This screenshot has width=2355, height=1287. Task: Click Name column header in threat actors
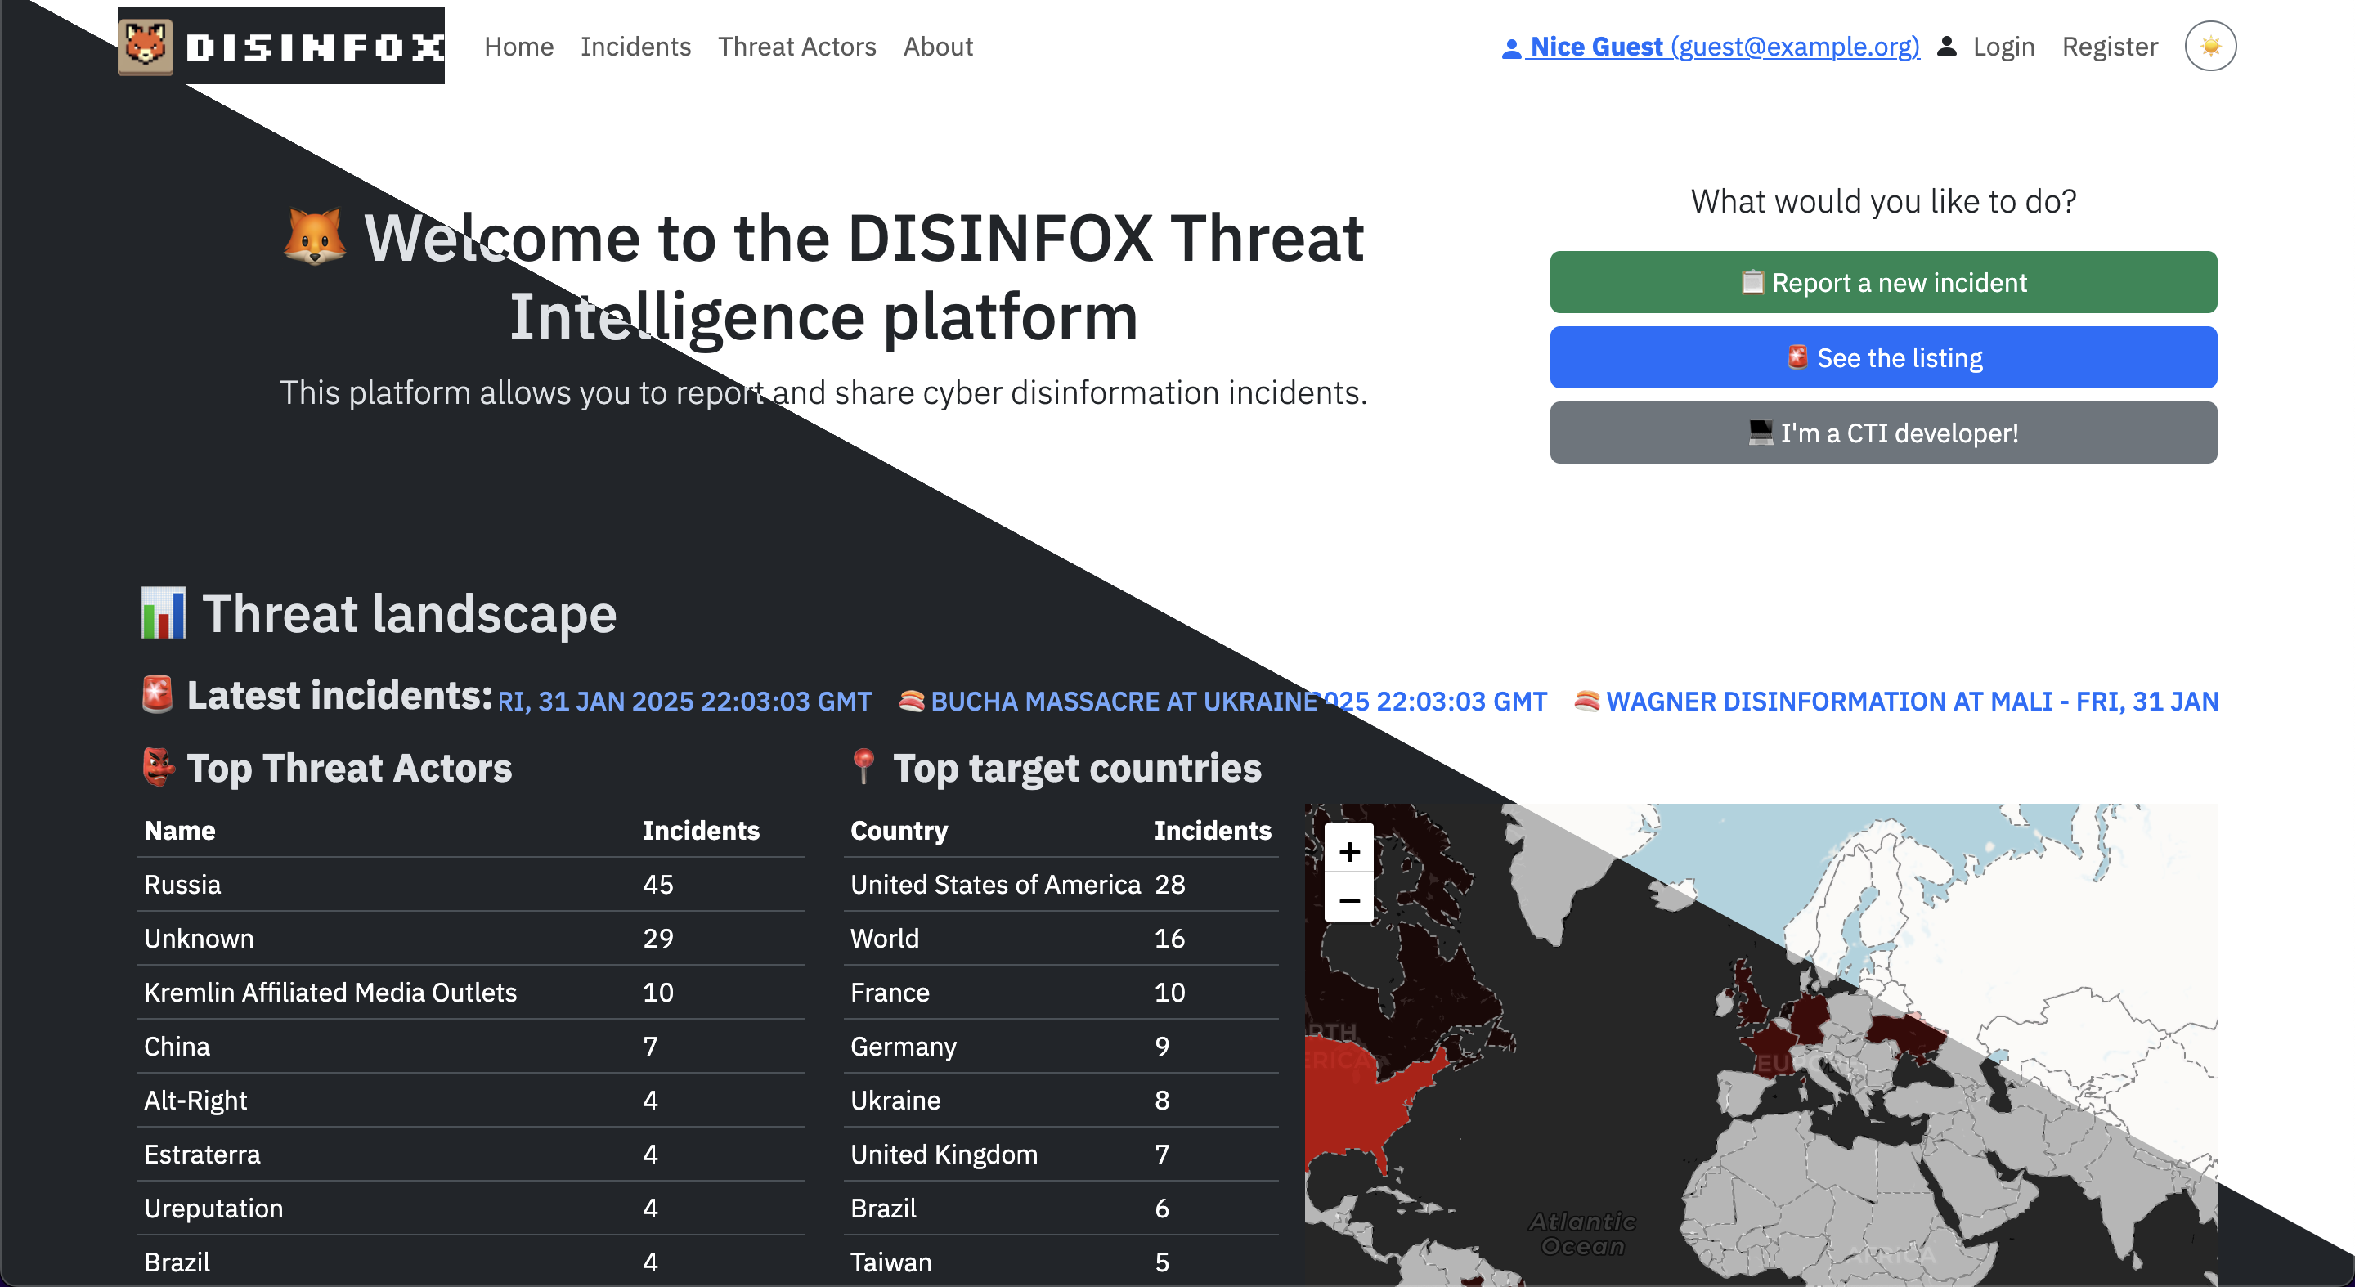click(x=179, y=829)
